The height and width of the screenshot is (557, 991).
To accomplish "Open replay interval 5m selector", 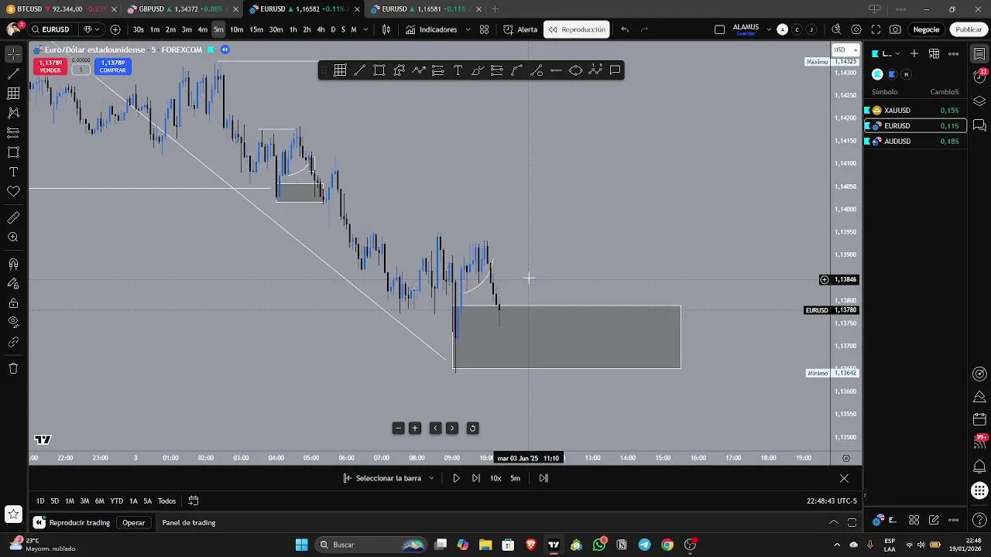I will [515, 478].
